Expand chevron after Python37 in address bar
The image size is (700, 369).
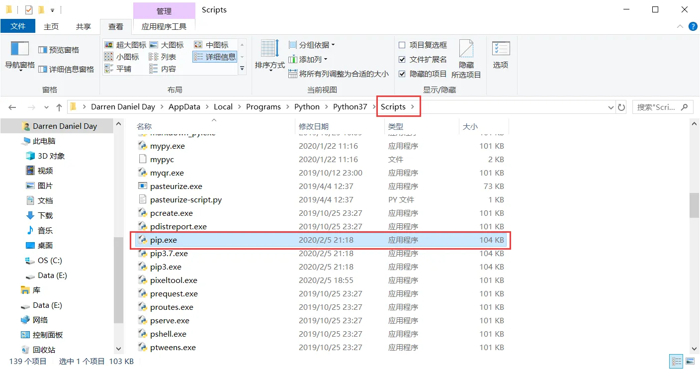tap(373, 107)
